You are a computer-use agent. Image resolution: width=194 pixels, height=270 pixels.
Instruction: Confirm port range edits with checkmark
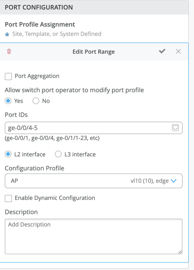[162, 51]
